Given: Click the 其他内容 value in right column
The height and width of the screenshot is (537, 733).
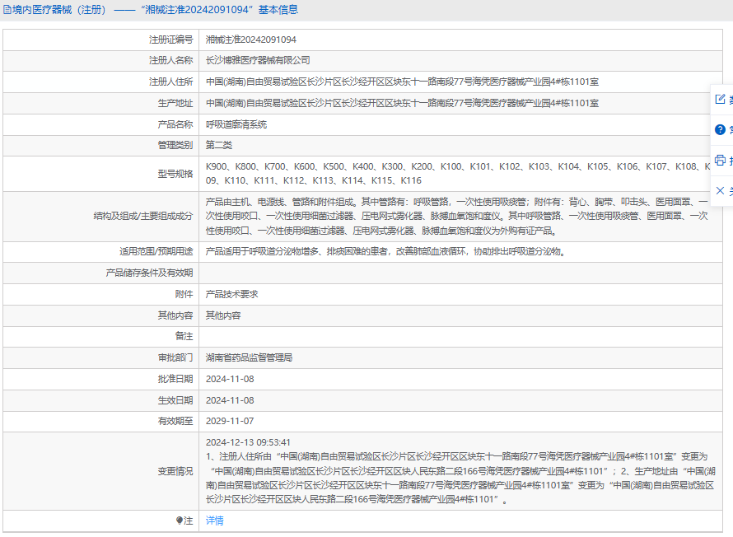Looking at the screenshot, I should coord(223,315).
